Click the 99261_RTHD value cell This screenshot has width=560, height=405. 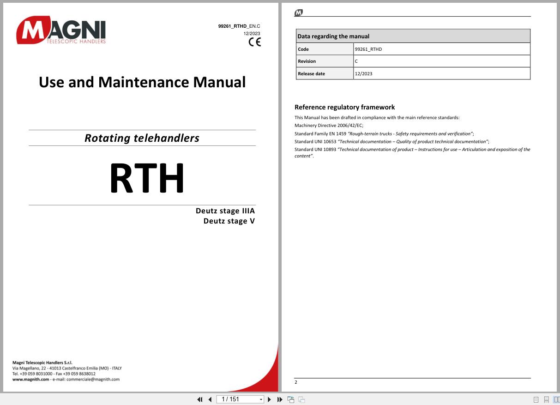pos(442,49)
